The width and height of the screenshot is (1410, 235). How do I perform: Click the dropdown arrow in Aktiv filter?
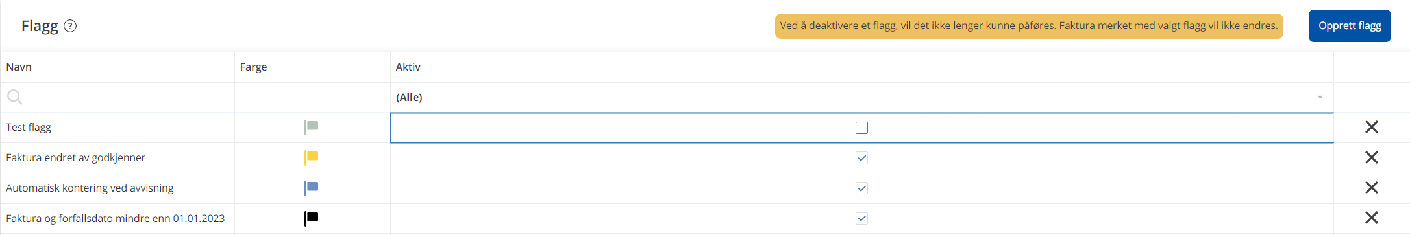click(x=1320, y=97)
